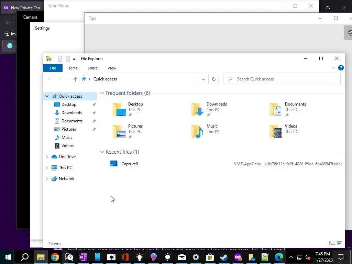This screenshot has height=264, width=352.
Task: Open File Explorer help
Action: (341, 68)
